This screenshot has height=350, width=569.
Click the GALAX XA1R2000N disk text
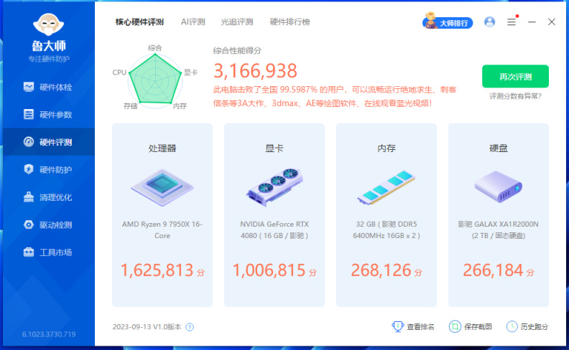499,230
